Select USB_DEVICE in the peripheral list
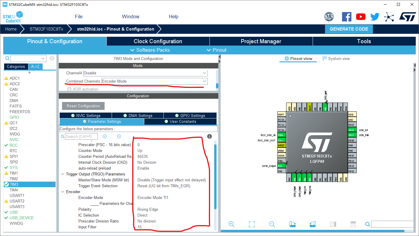The height and width of the screenshot is (236, 419). tap(21, 218)
